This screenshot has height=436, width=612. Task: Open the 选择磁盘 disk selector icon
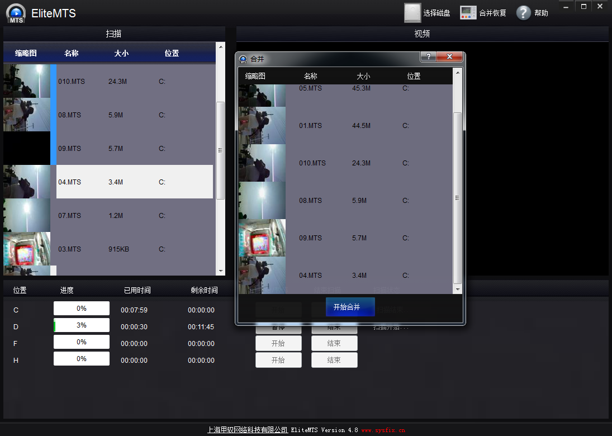pyautogui.click(x=412, y=13)
